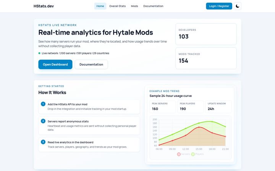Click the step 1 number badge
This screenshot has height=171, width=275.
[43, 104]
